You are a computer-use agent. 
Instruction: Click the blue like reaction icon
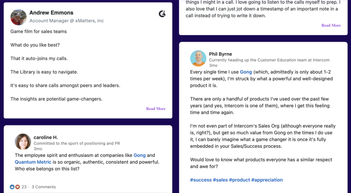coord(12,186)
